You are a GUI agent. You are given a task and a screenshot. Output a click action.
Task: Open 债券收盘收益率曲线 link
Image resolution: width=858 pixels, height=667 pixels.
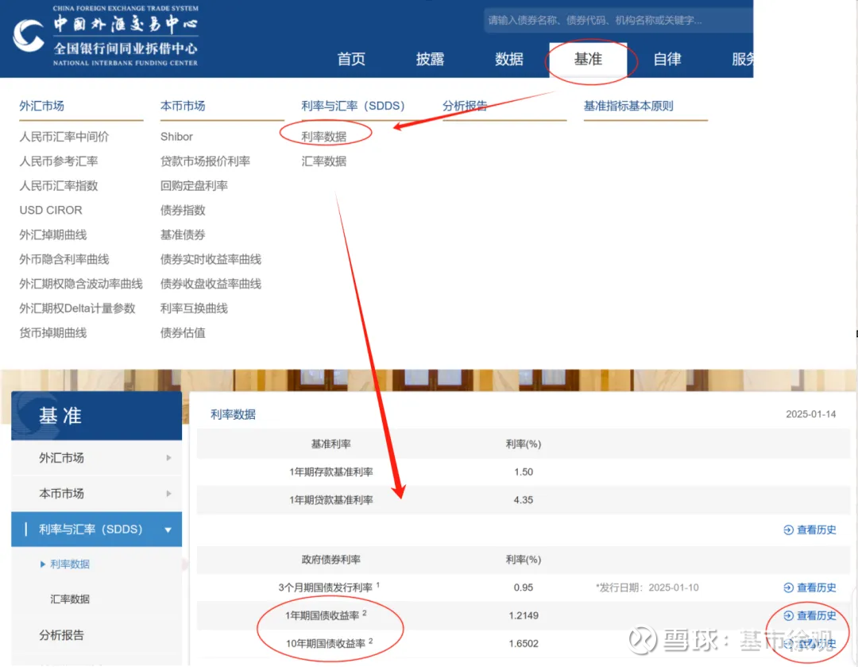[211, 284]
